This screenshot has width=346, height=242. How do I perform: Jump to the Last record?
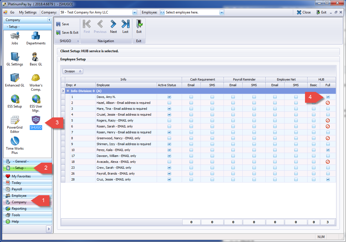click(x=125, y=27)
